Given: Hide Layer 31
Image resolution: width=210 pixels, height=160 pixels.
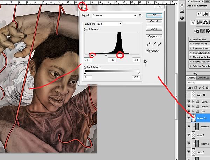Looking at the screenshot, I should pos(189,118).
